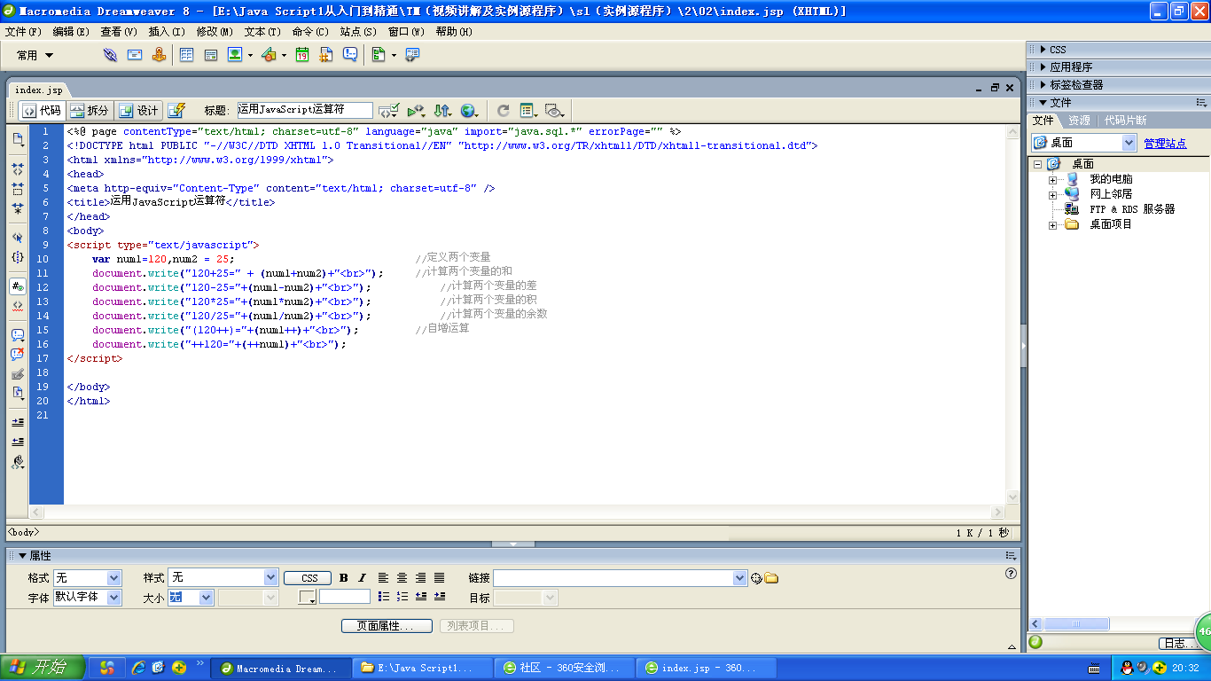The height and width of the screenshot is (681, 1211).
Task: Click the validate markup icon
Action: coord(416,111)
